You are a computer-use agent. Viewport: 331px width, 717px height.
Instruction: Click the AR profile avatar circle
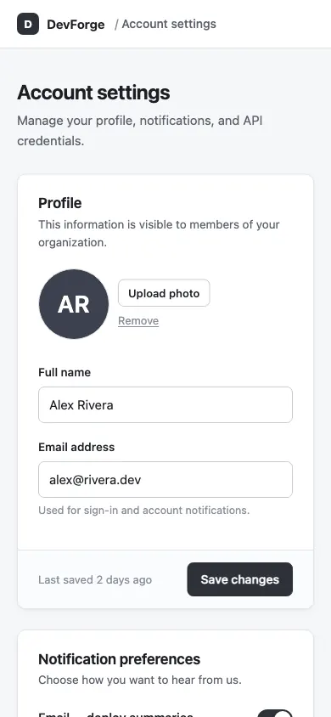coord(74,304)
